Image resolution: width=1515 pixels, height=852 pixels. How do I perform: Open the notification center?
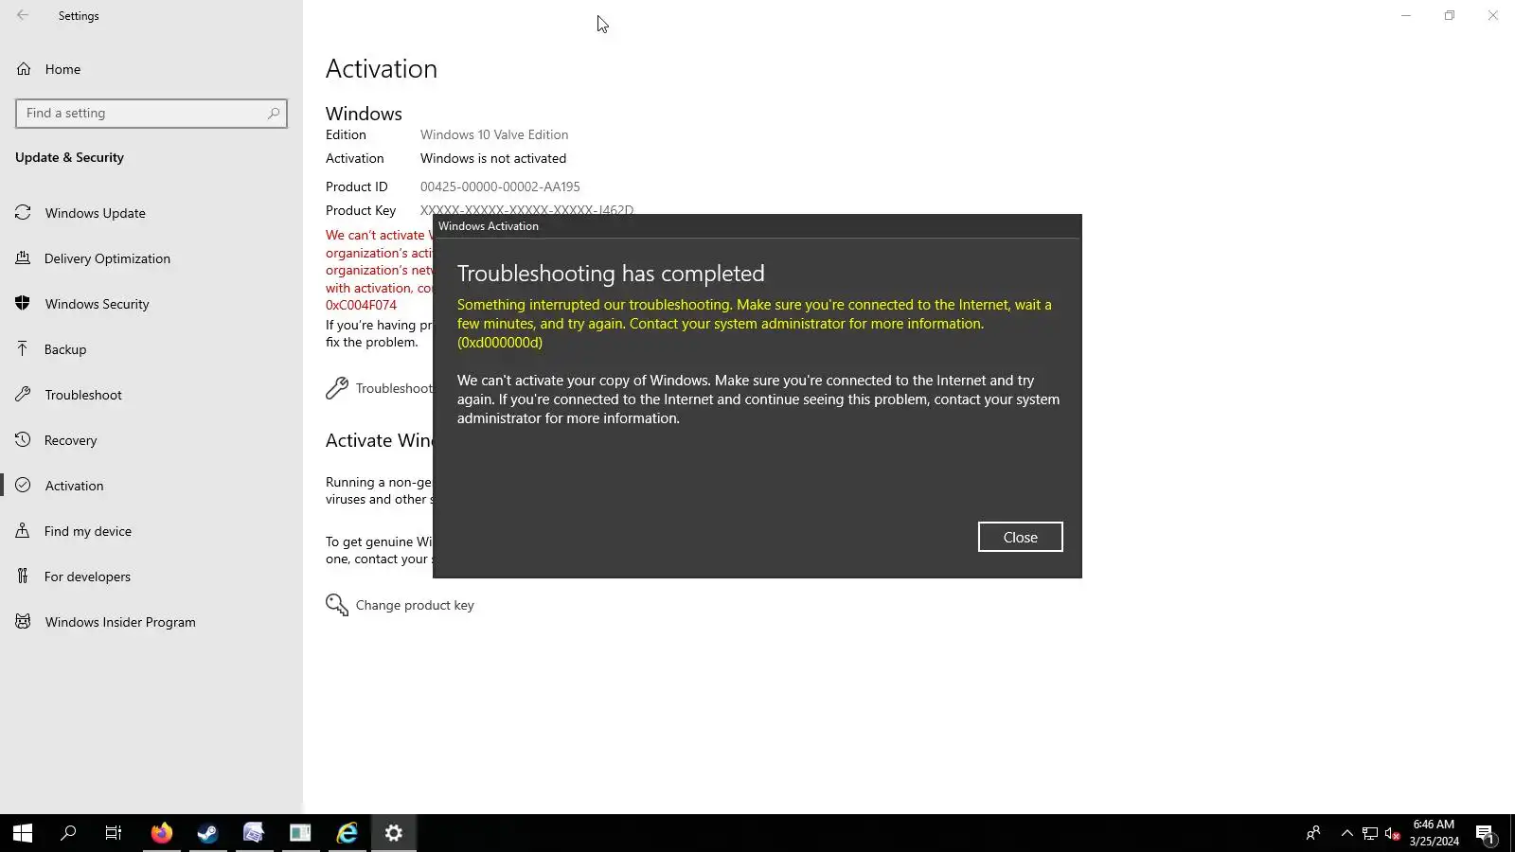click(x=1486, y=834)
